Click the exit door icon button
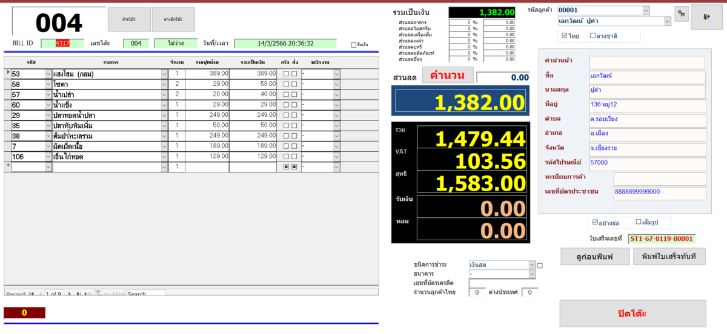The width and height of the screenshot is (727, 334). pyautogui.click(x=706, y=17)
